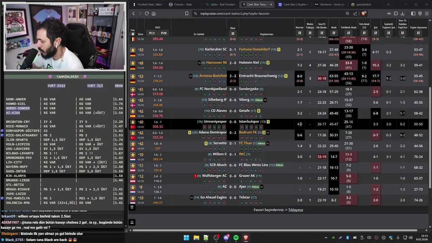Unfavorite the CD Alaves match star

pos(133,111)
